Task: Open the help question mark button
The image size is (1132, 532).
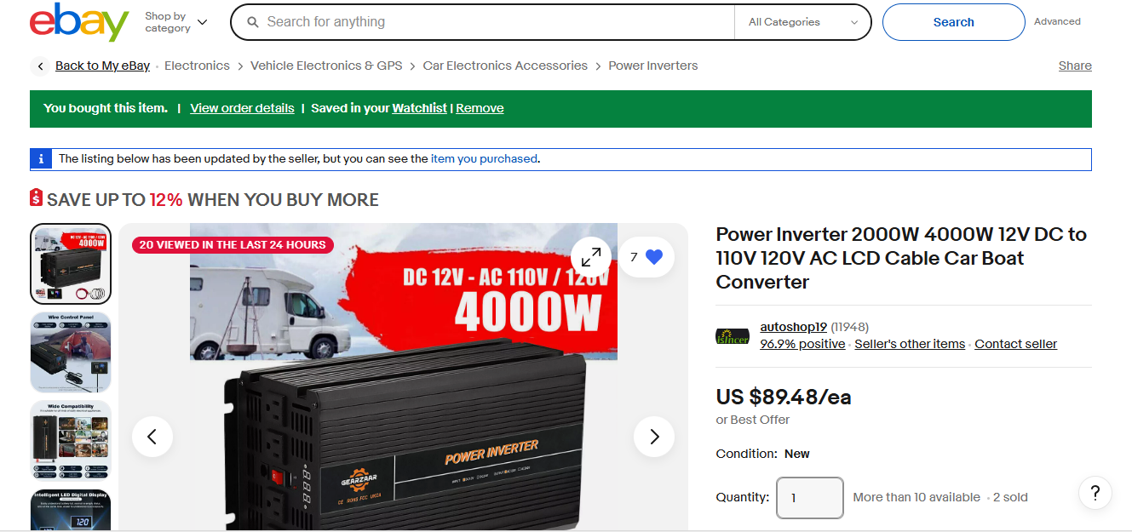Action: (x=1095, y=492)
